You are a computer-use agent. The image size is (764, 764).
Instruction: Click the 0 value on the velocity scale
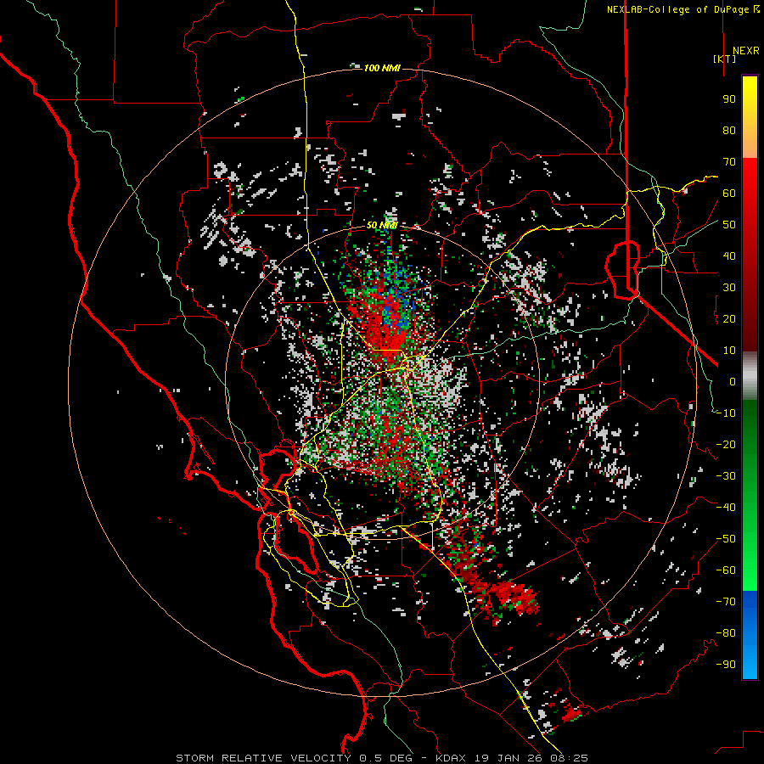(733, 382)
